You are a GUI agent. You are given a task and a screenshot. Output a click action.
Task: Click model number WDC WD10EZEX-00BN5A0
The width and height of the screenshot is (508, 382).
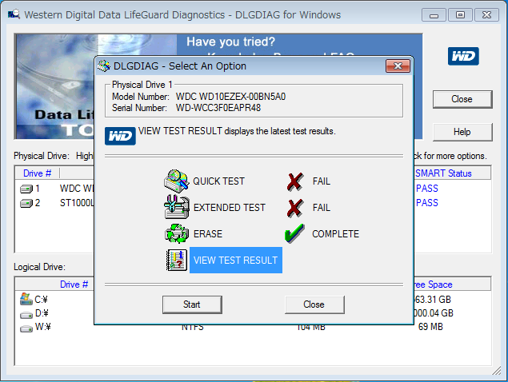(230, 97)
